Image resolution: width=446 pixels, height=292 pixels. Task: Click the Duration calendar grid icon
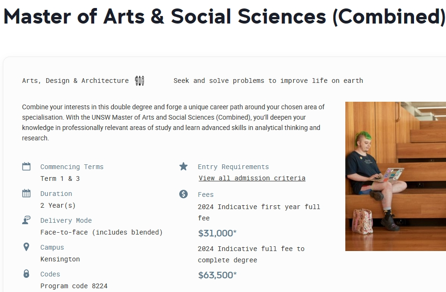tap(26, 193)
